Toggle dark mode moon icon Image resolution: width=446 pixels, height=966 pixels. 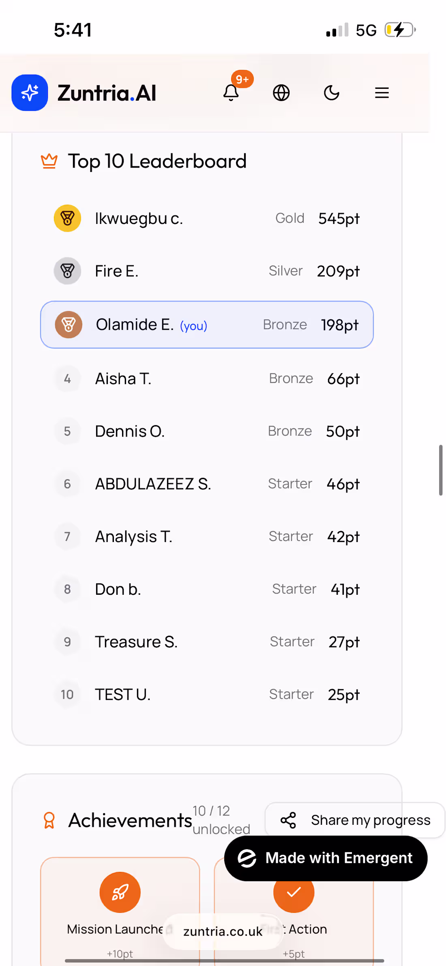[331, 93]
